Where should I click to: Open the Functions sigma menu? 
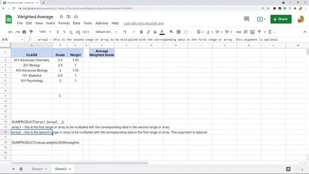click(x=271, y=32)
